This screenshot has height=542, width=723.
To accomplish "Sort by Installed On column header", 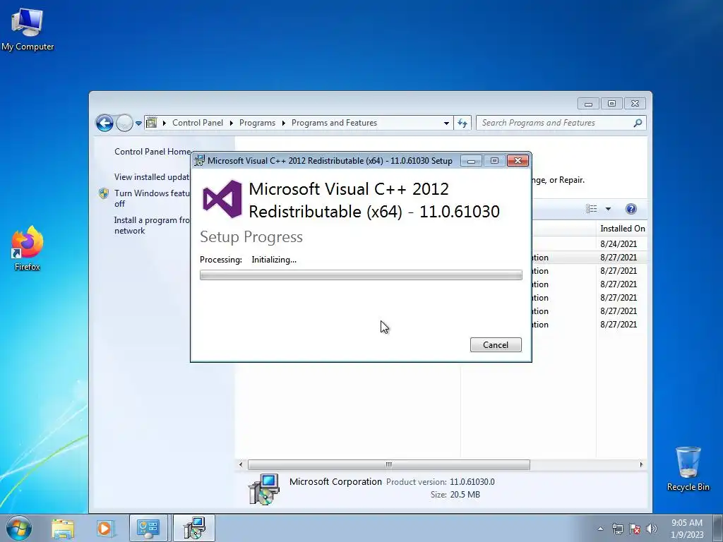I will point(622,229).
